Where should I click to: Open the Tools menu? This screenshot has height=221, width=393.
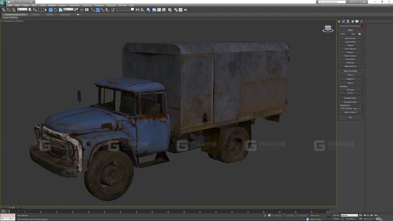pyautogui.click(x=17, y=5)
